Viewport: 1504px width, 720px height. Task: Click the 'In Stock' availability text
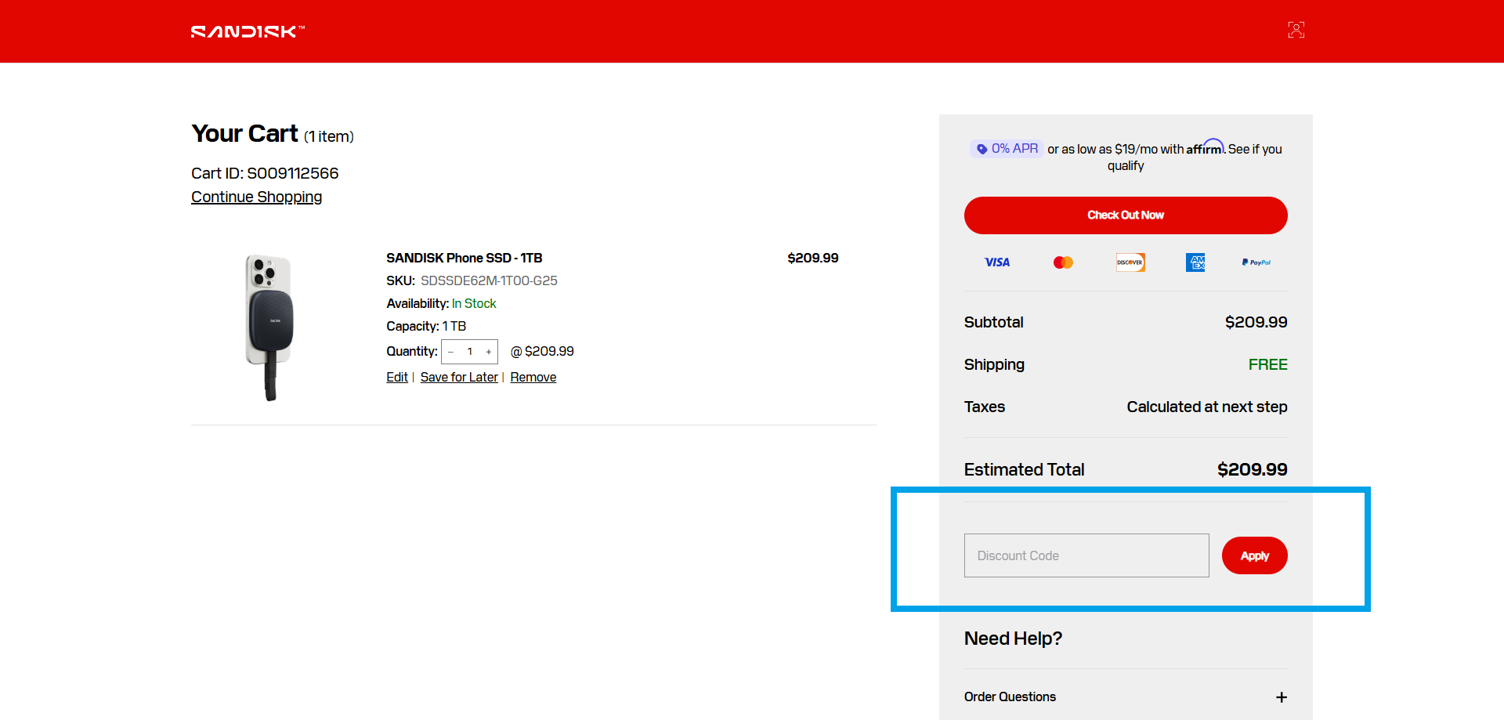(x=474, y=303)
